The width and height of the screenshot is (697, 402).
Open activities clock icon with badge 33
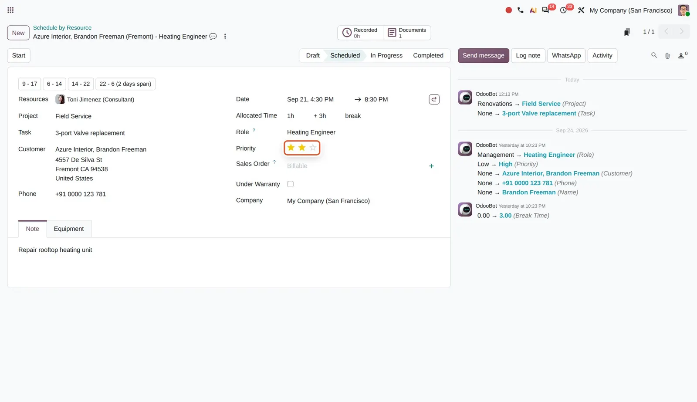point(563,10)
